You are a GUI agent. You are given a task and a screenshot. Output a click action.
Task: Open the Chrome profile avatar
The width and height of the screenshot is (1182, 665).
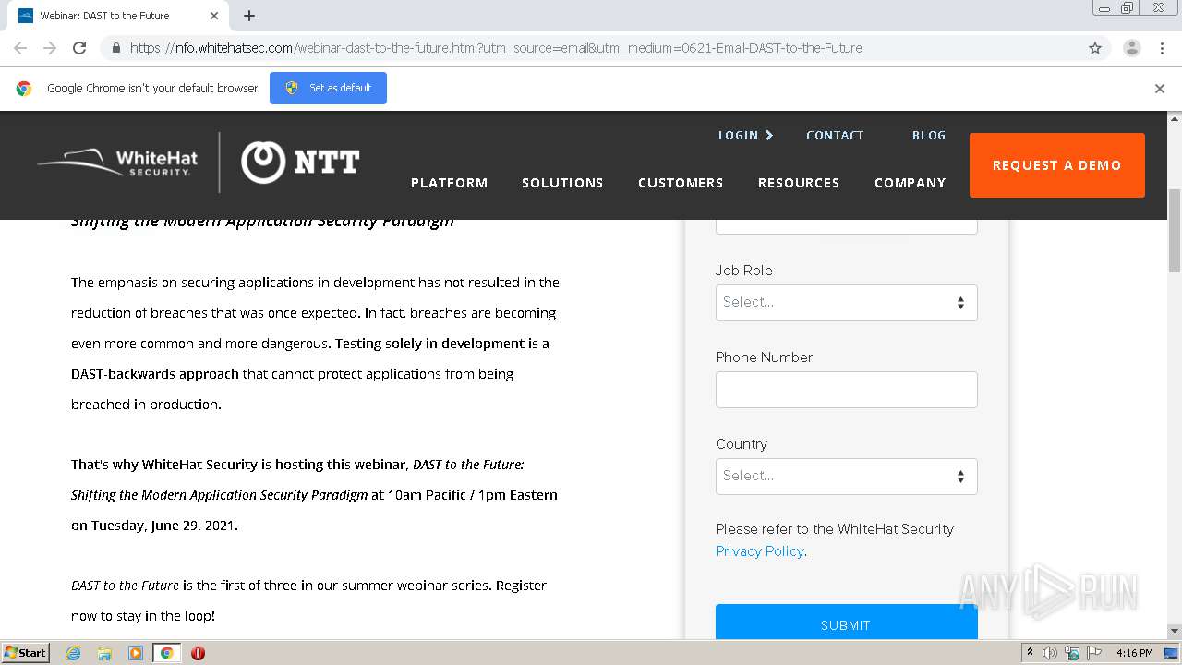[1131, 48]
